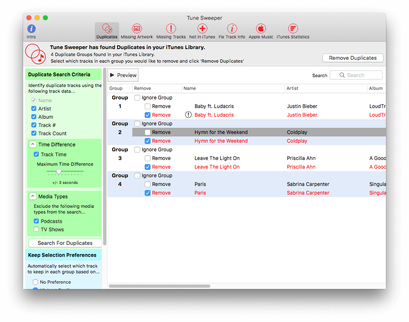Select black Leave The Light On track name
The image size is (409, 322).
tap(217, 158)
